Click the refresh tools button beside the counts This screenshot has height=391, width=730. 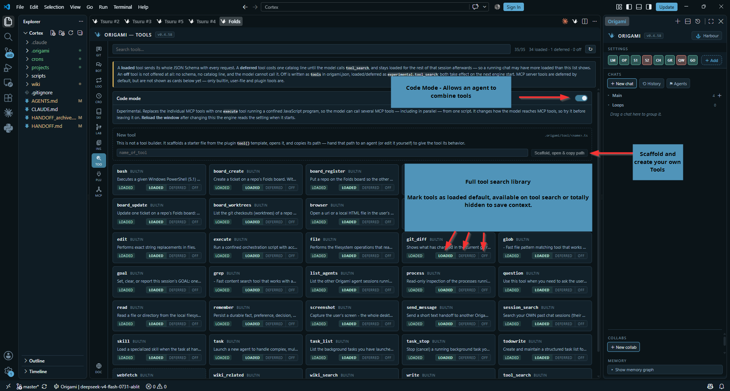click(x=590, y=49)
